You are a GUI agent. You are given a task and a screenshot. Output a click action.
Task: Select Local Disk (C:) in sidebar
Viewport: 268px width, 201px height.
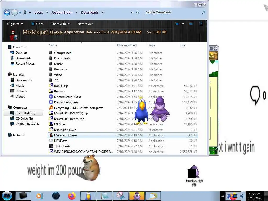[23, 113]
